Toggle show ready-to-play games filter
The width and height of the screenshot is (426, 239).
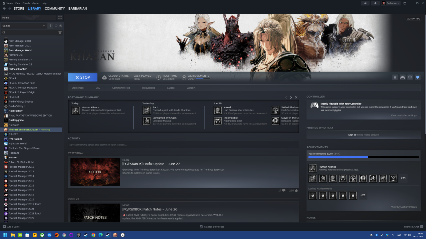[61, 26]
